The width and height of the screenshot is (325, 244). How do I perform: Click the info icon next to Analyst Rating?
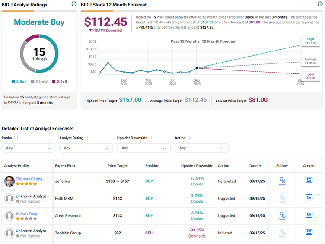(87, 138)
